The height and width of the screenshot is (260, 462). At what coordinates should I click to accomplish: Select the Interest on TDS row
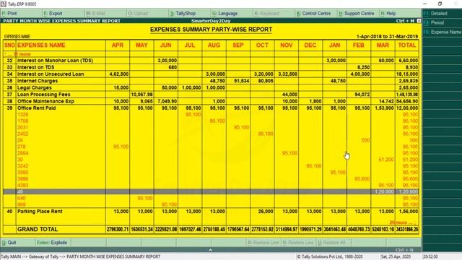(x=211, y=67)
